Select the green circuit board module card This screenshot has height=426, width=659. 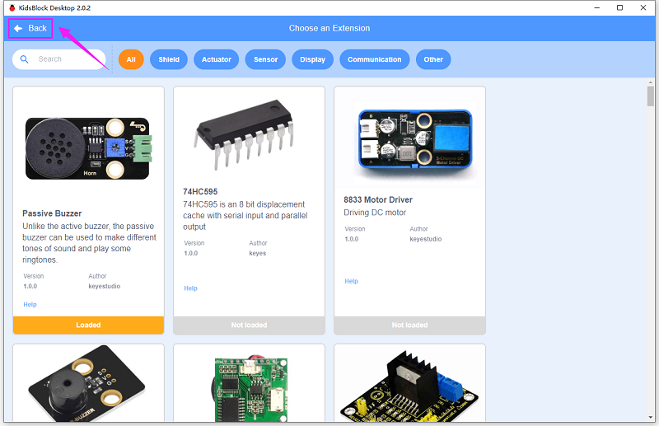click(250, 383)
